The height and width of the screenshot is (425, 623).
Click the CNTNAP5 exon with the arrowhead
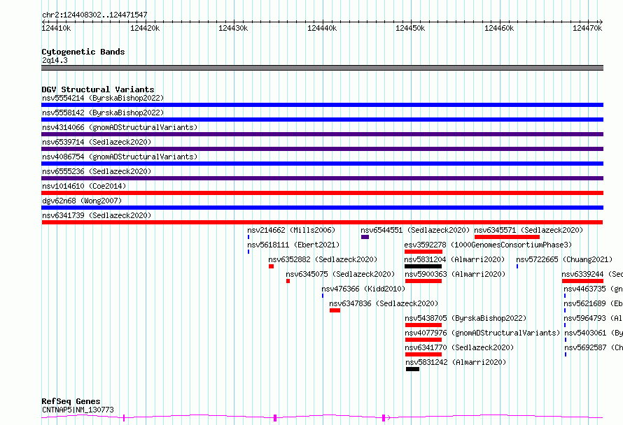pos(384,417)
